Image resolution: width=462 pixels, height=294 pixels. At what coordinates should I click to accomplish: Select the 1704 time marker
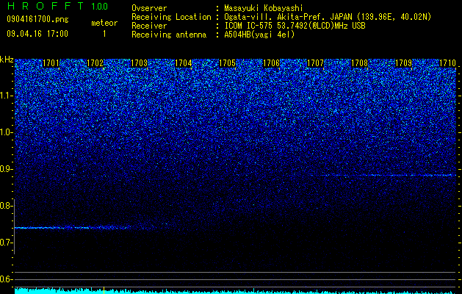pyautogui.click(x=184, y=63)
